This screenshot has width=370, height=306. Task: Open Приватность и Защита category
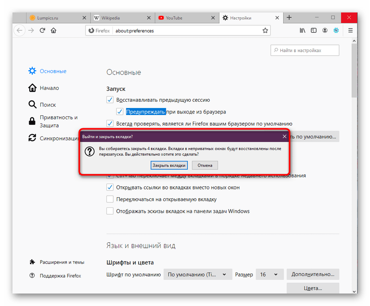click(x=53, y=121)
